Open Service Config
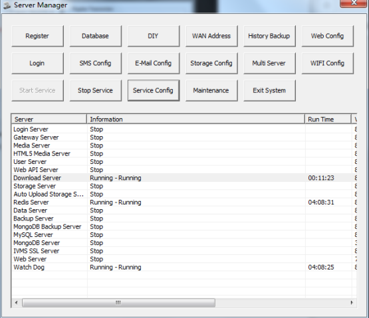The height and width of the screenshot is (318, 369). click(154, 90)
